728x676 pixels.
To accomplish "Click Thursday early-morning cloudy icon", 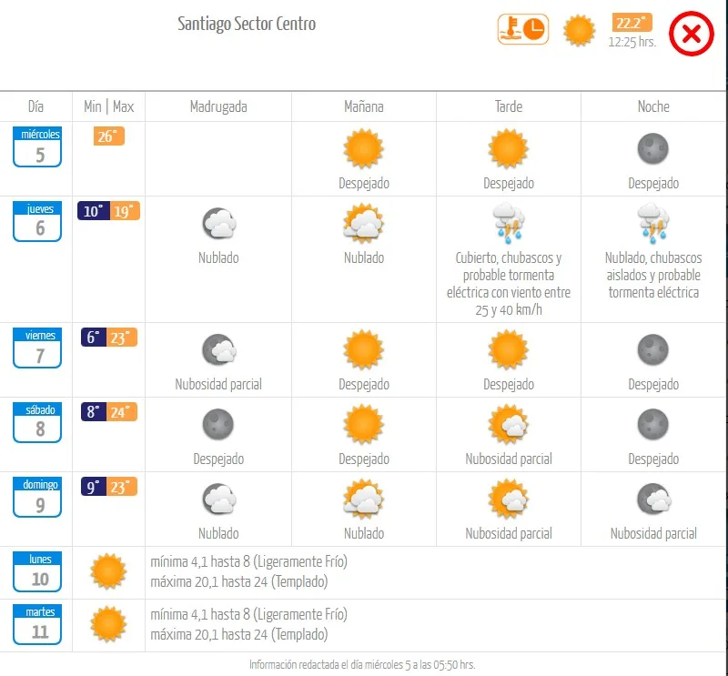I will click(x=218, y=223).
